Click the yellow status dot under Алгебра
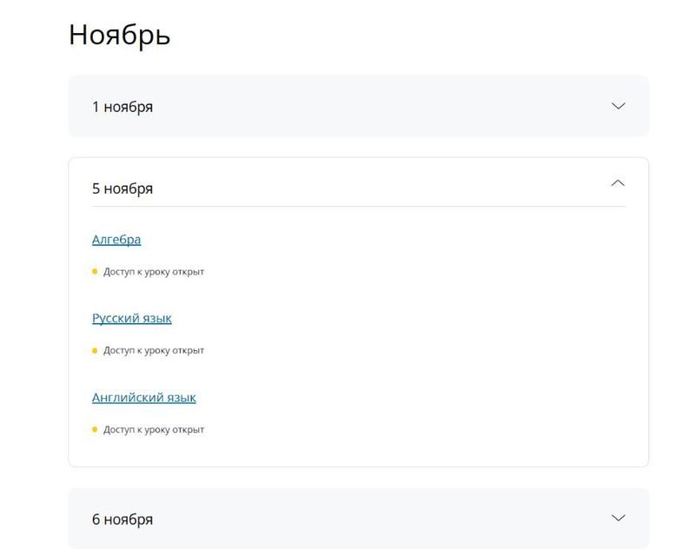695x549 pixels. tap(95, 272)
